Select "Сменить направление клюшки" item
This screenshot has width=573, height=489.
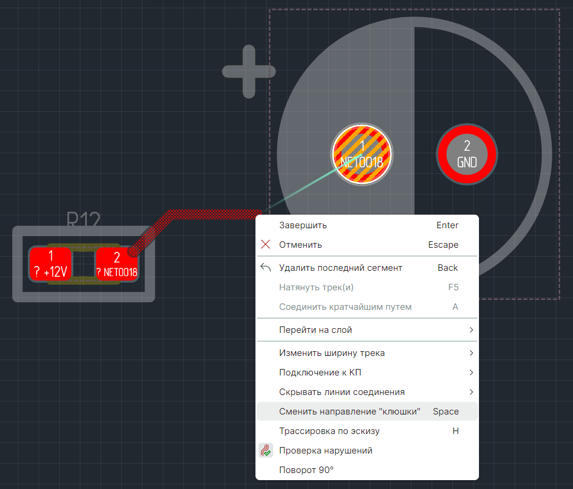349,412
